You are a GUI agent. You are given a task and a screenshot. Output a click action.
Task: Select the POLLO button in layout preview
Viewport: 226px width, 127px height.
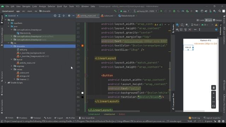188,47
